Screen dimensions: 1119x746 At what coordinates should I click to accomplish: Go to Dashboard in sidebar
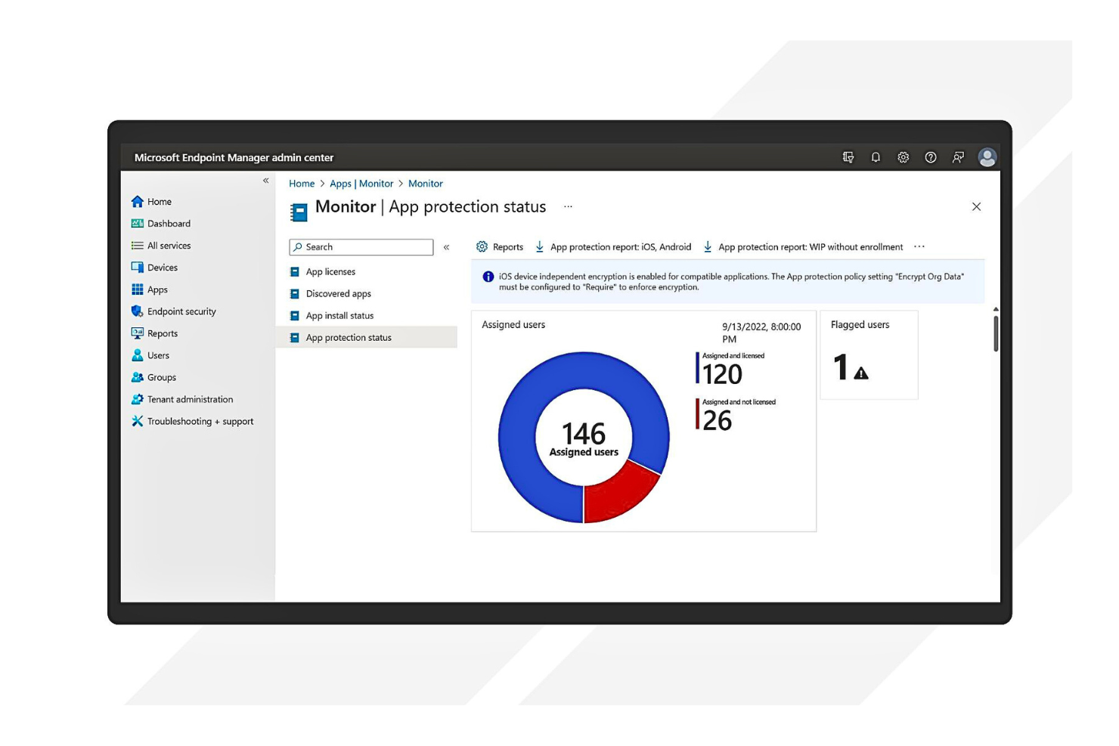169,224
